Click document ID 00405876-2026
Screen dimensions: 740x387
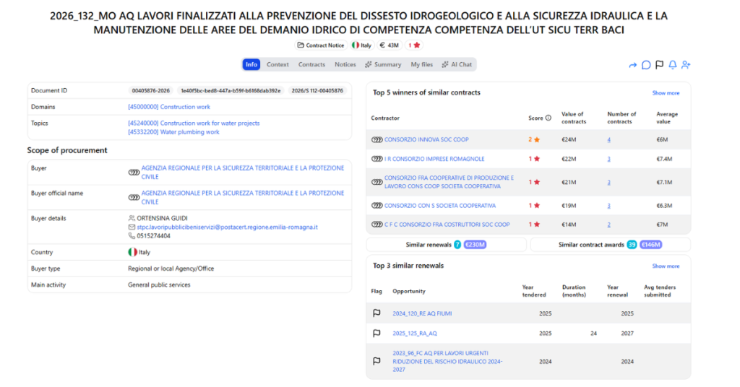tap(150, 90)
